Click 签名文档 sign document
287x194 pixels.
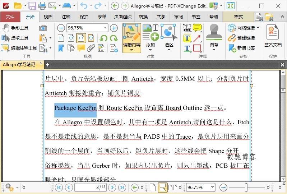(x=273, y=36)
